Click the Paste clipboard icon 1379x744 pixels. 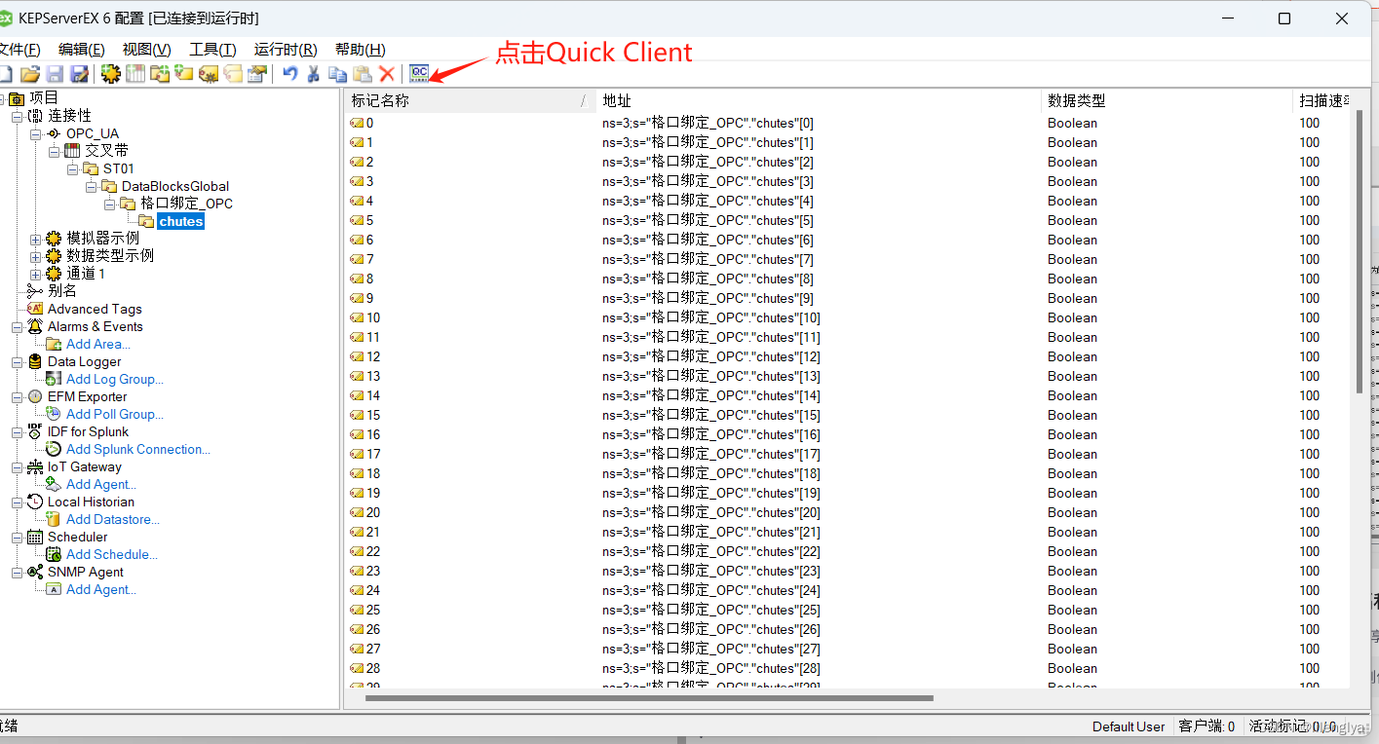click(363, 73)
